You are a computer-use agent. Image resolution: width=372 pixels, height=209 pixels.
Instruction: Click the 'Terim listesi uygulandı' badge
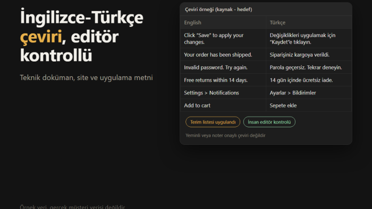coord(213,122)
